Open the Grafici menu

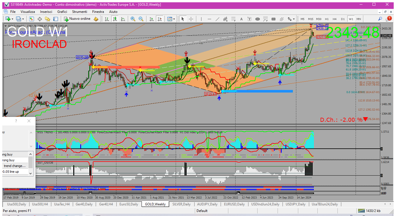pyautogui.click(x=62, y=12)
